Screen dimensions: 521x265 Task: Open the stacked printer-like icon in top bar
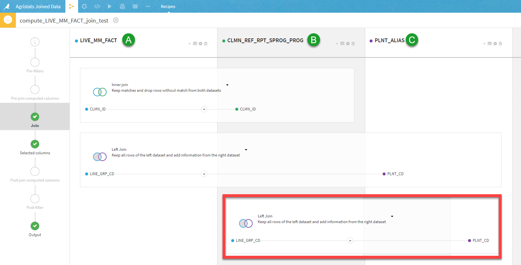coord(122,6)
